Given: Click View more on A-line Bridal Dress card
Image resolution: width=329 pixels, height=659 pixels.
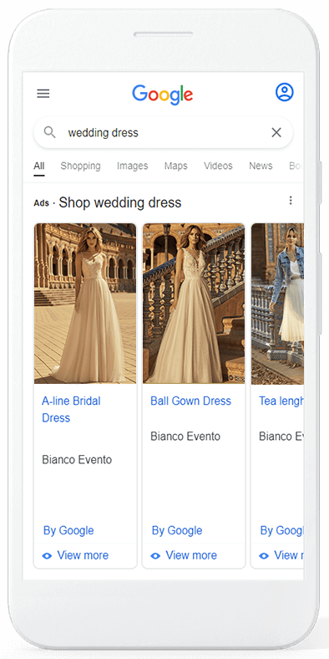Looking at the screenshot, I should pos(83,555).
